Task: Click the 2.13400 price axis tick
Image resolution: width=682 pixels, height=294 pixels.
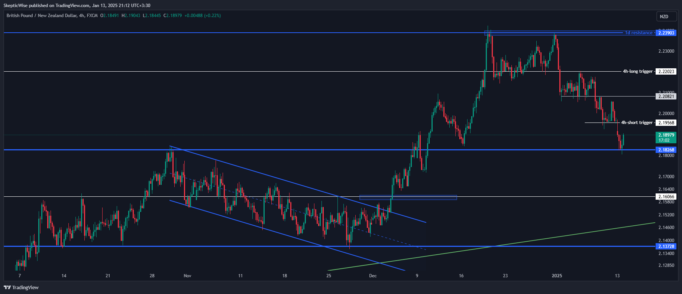Action: click(666, 254)
